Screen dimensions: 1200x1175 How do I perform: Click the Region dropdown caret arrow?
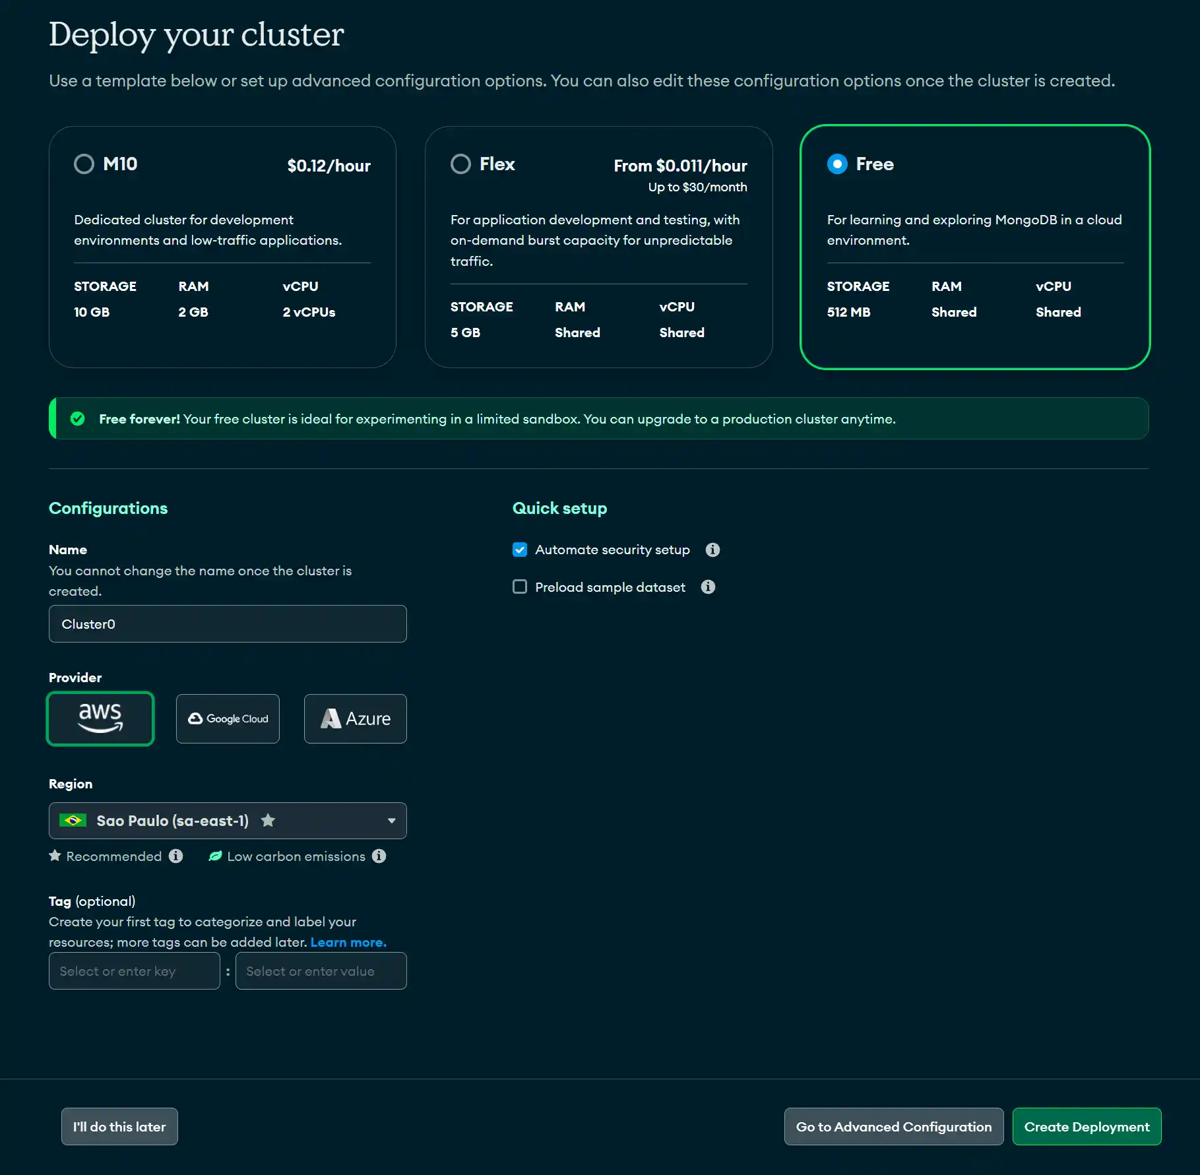[392, 821]
